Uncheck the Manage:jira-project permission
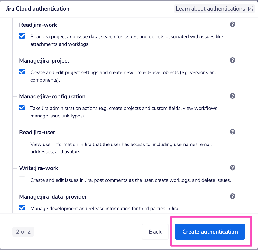Viewport: 258px width, 250px height. click(22, 71)
